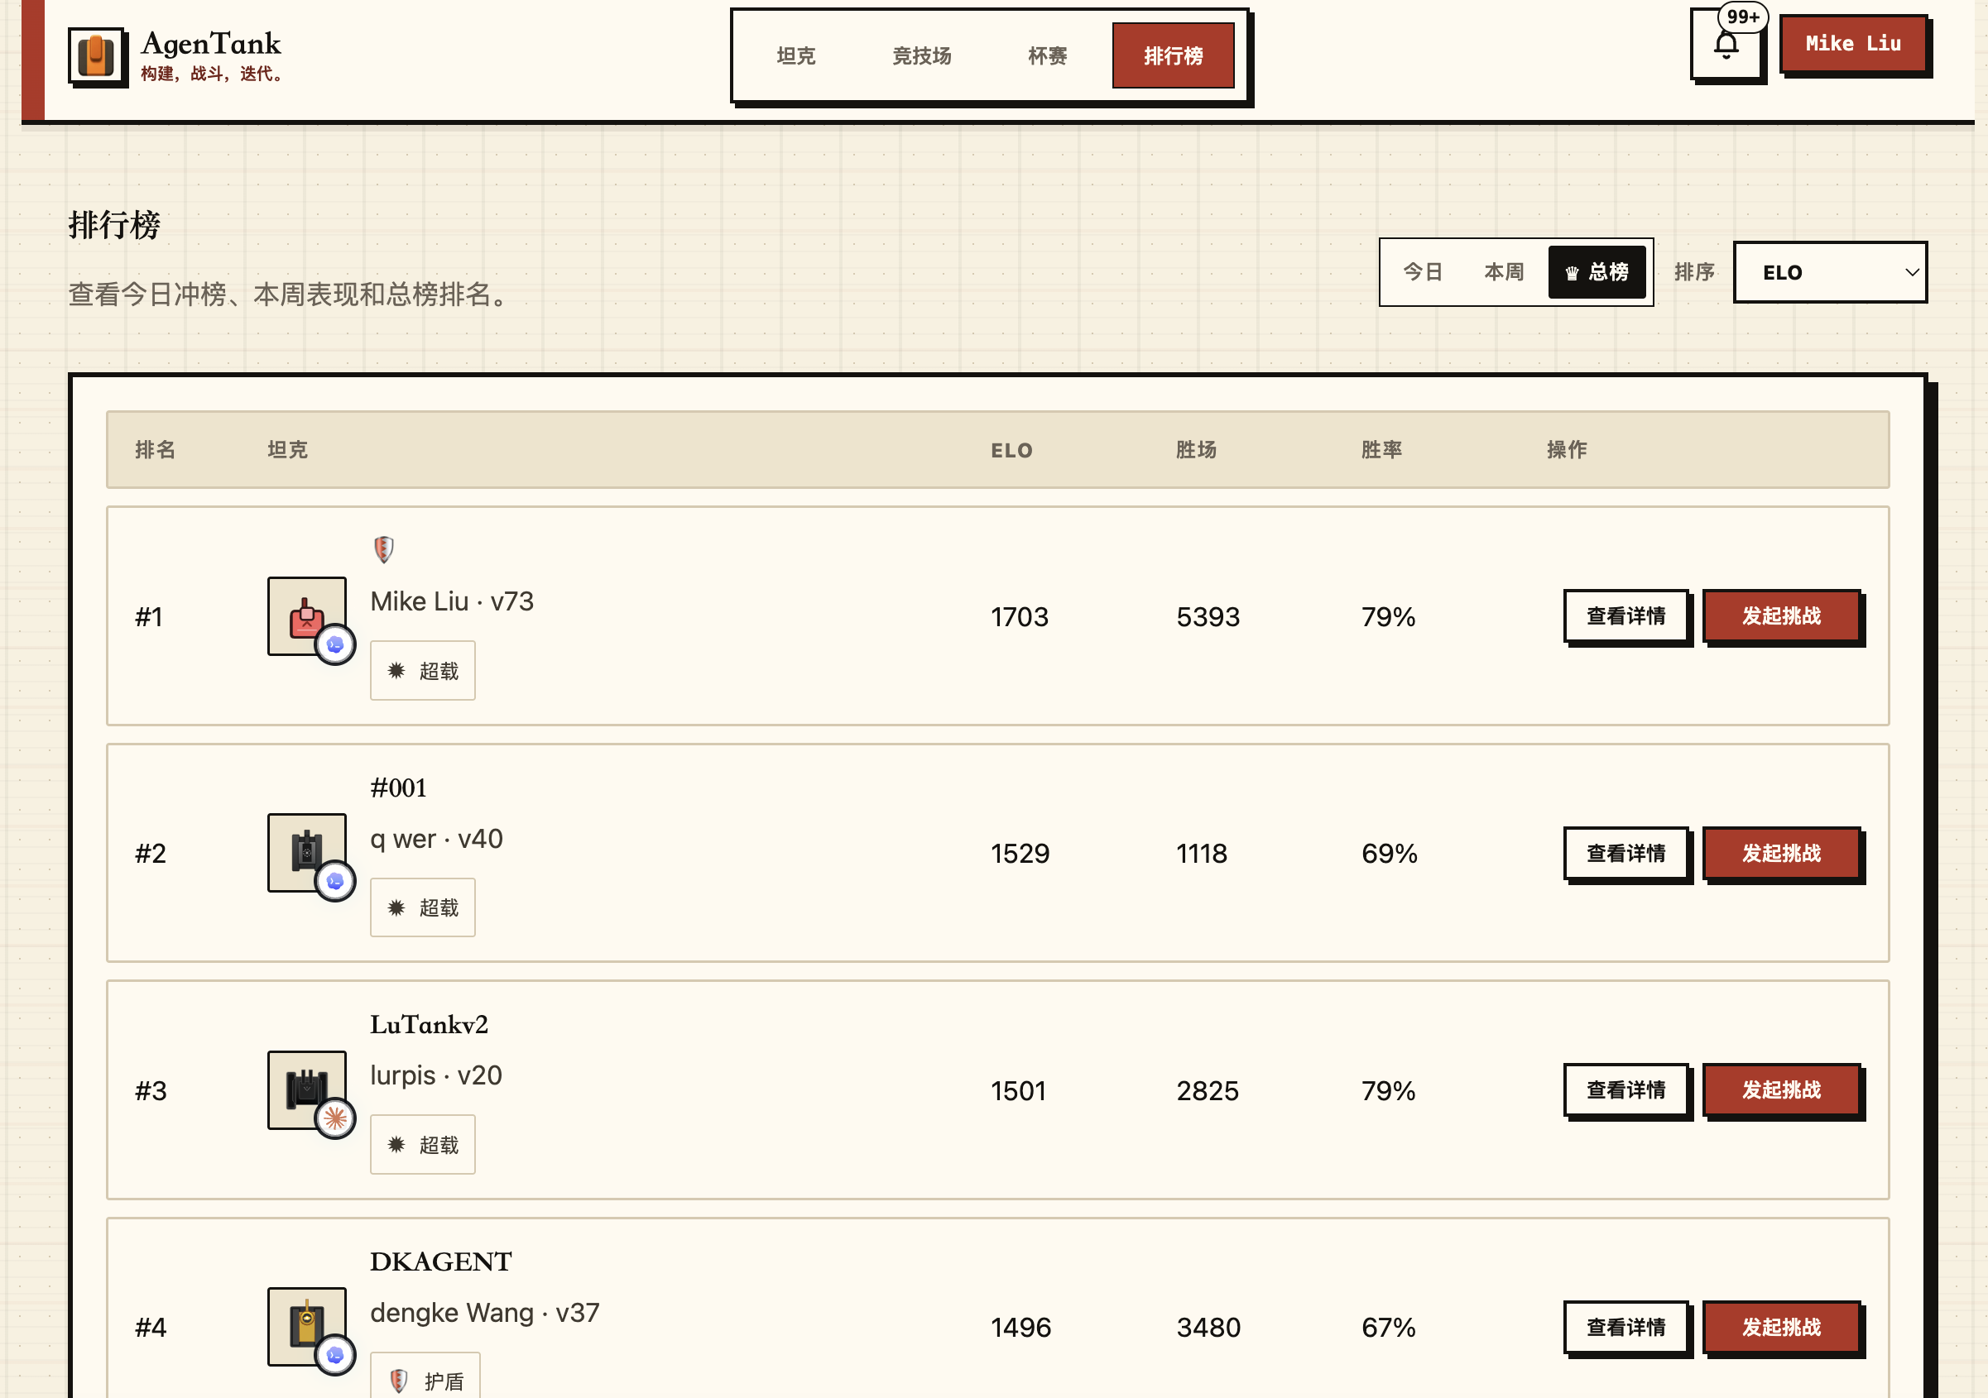1988x1398 pixels.
Task: Open the #001 tank avatar
Action: 306,852
